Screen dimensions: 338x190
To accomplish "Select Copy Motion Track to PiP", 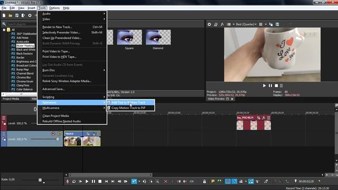I will point(130,108).
